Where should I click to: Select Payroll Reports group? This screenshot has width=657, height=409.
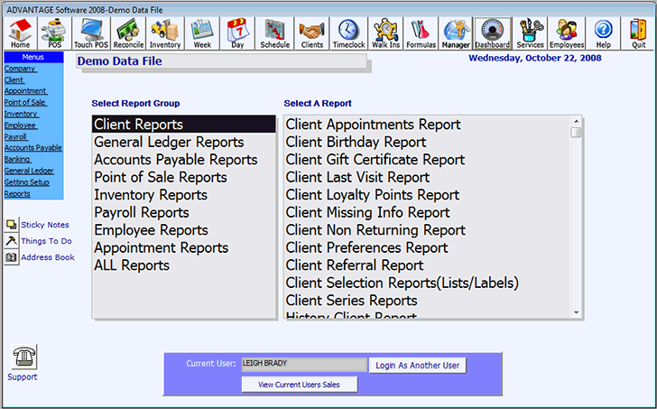point(184,212)
